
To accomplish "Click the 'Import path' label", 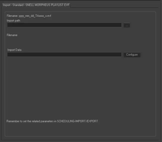I will pos(13,21).
